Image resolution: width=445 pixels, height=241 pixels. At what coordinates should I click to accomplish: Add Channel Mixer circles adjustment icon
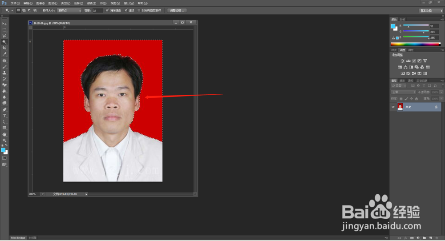(422, 67)
